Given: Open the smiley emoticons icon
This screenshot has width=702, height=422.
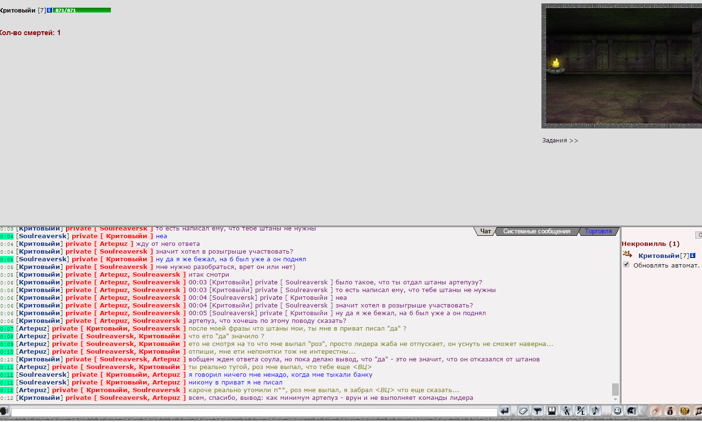Looking at the screenshot, I should pos(617,411).
